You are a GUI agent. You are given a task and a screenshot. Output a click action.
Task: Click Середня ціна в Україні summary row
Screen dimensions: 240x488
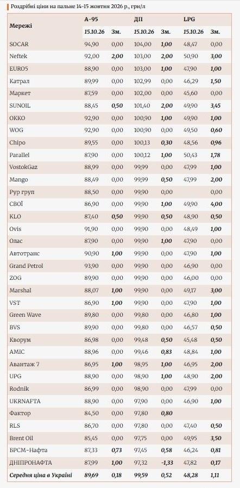tap(119, 475)
